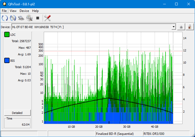Click the QPxTool app logo icon
This screenshot has width=195, height=137.
[5, 4]
